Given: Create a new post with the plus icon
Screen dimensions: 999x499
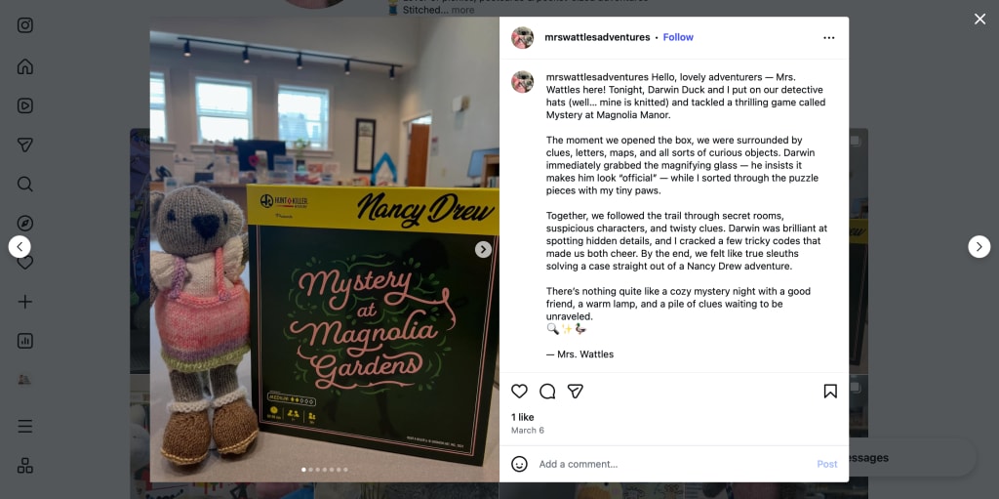Looking at the screenshot, I should pos(24,302).
